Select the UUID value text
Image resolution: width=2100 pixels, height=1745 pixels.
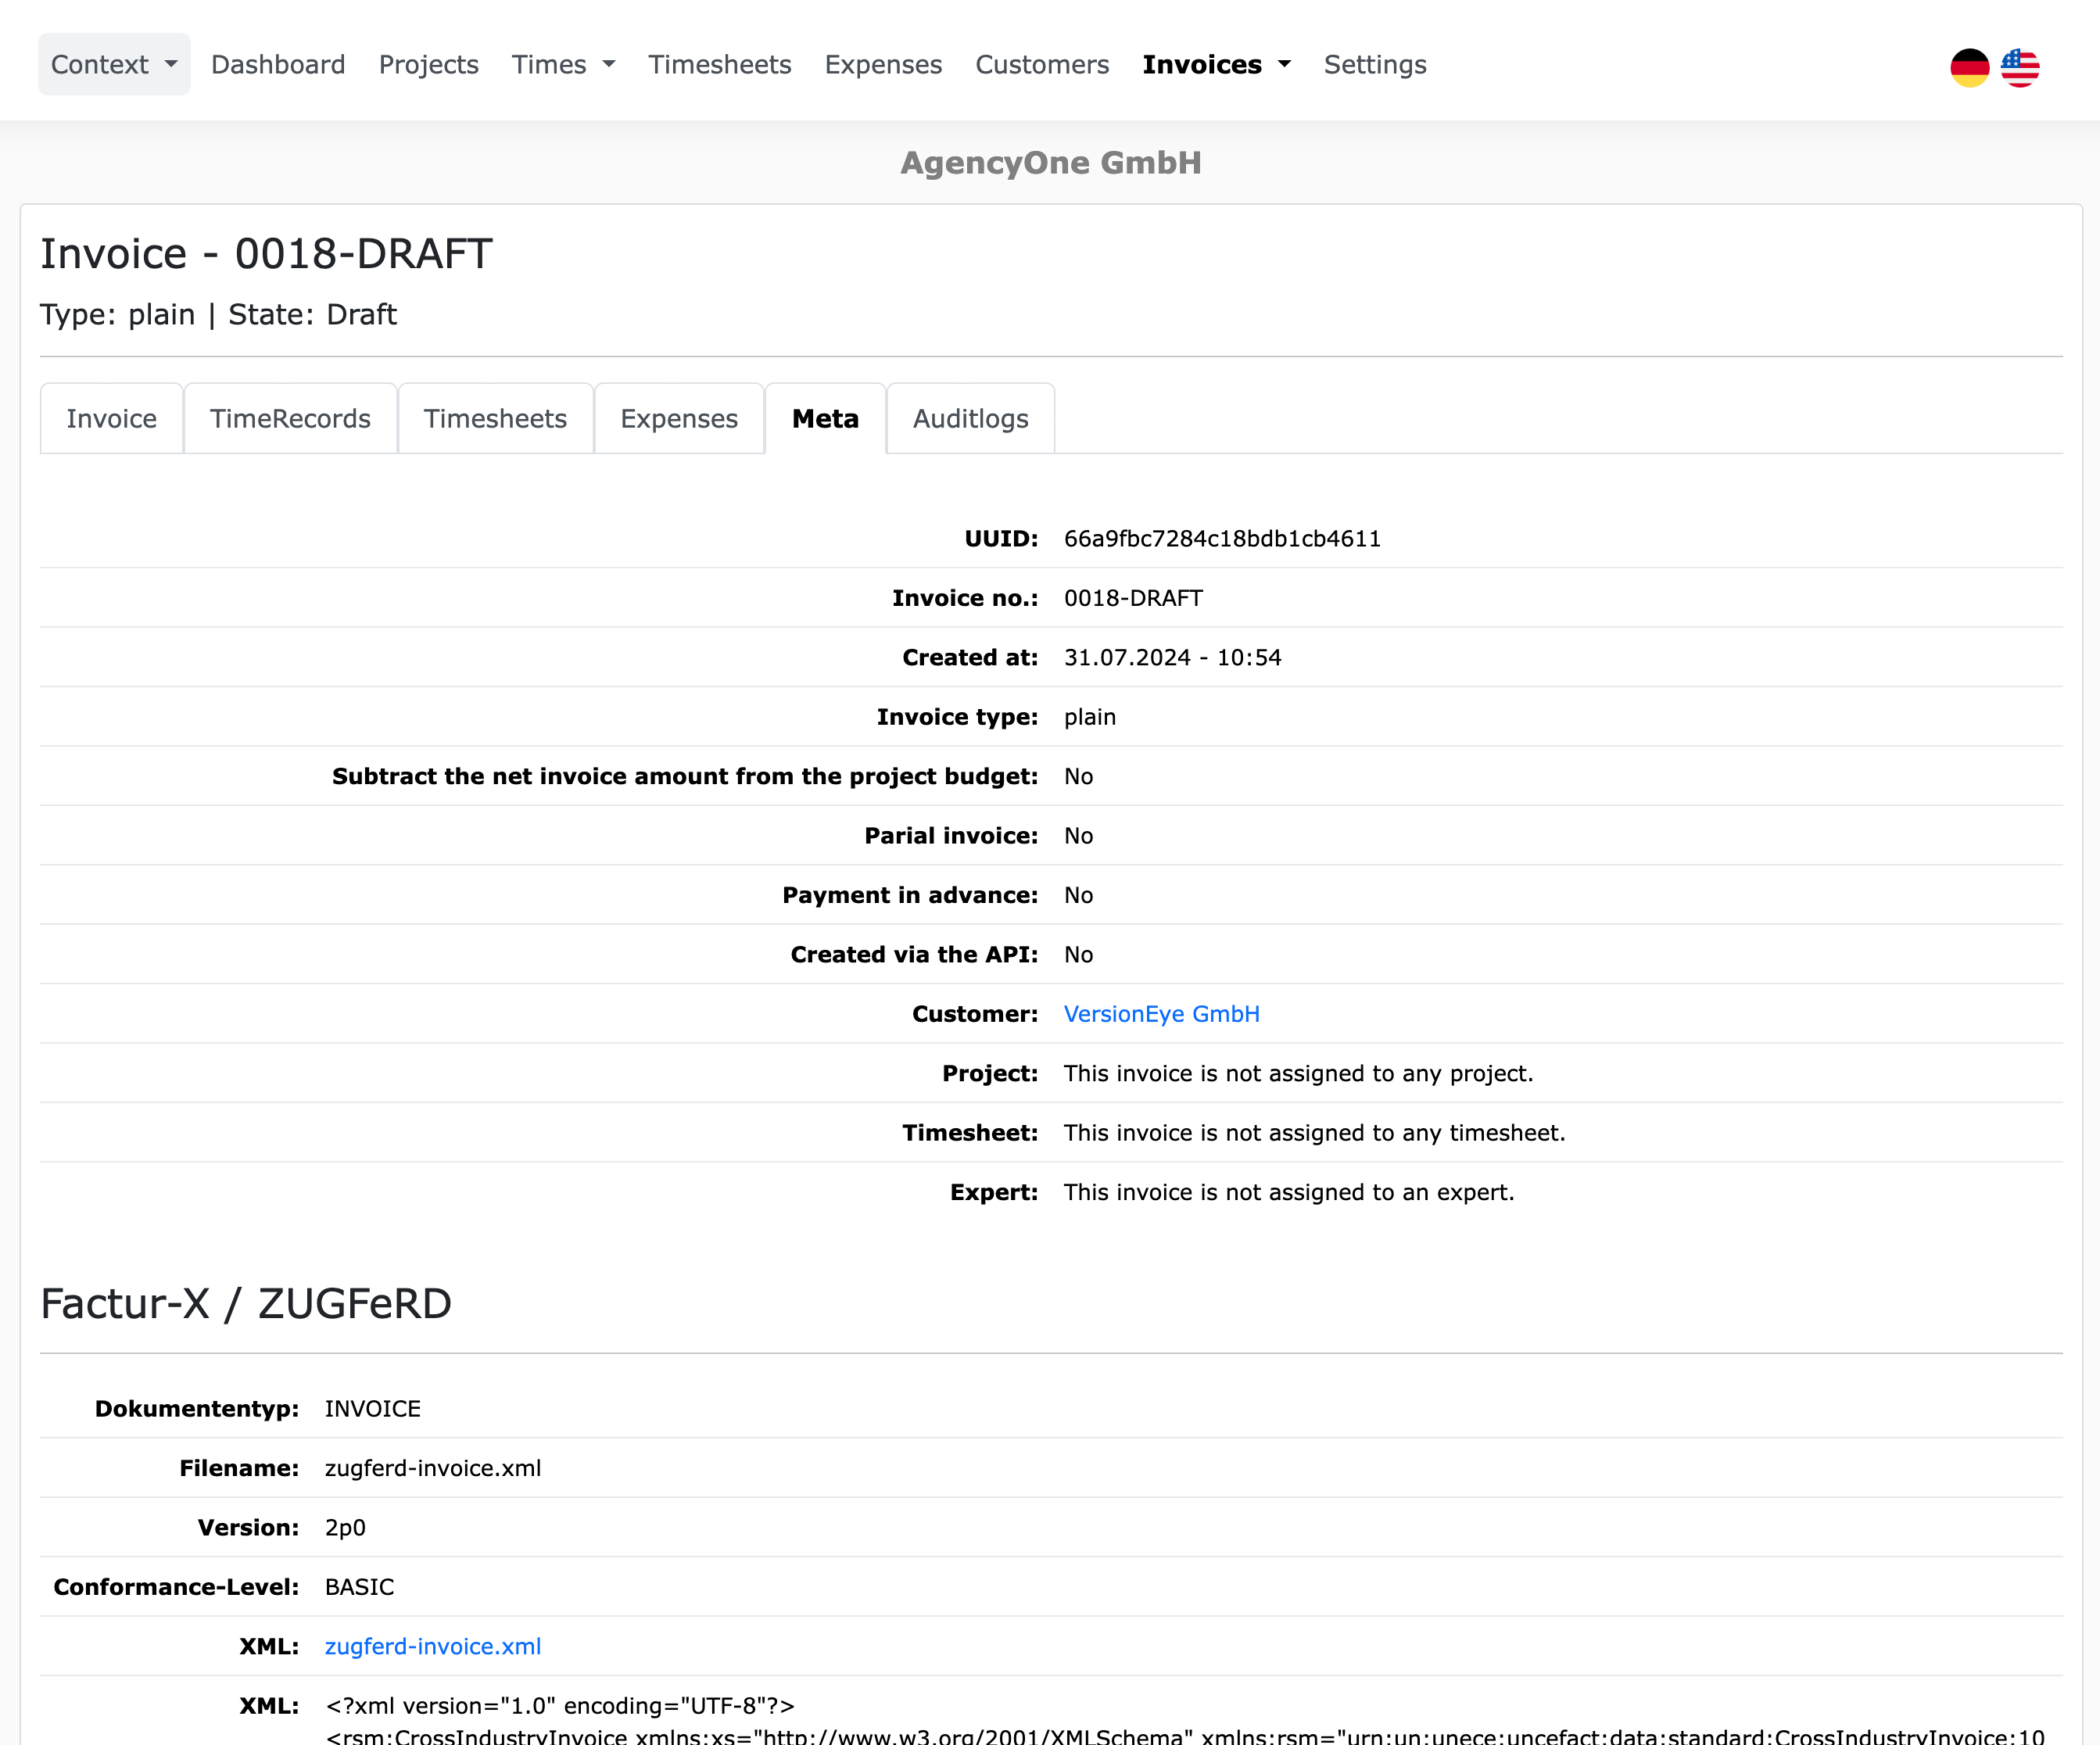point(1222,538)
